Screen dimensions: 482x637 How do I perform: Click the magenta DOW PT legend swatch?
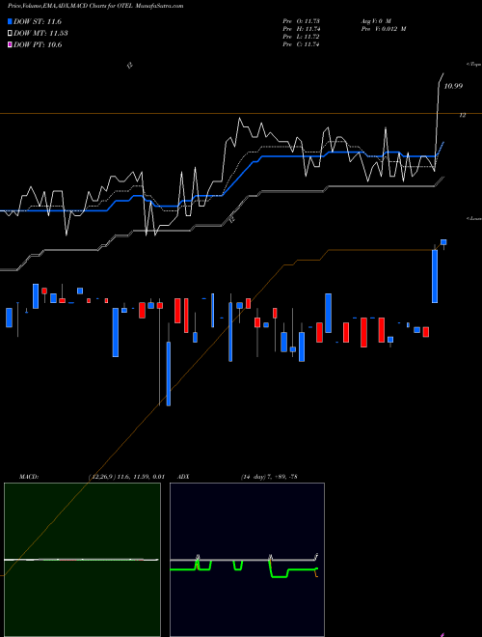tap(10, 44)
